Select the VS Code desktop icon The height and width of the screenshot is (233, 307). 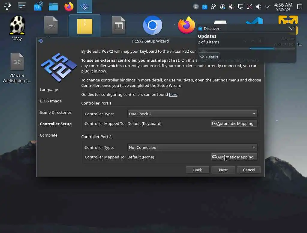(254, 21)
